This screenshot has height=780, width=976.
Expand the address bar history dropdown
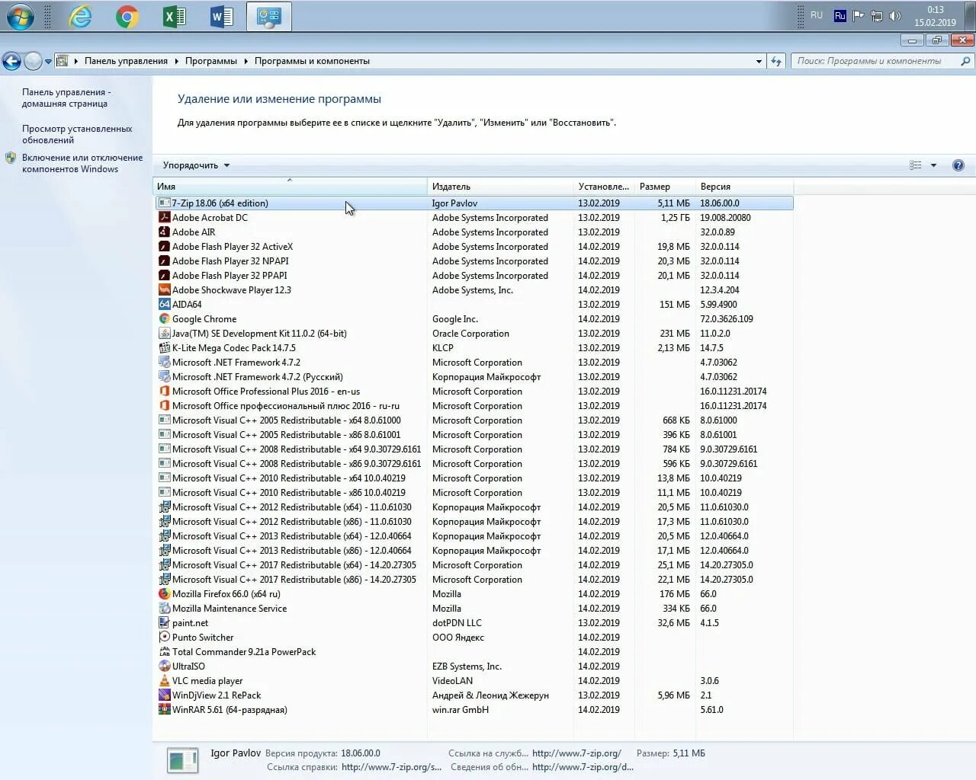click(x=759, y=61)
